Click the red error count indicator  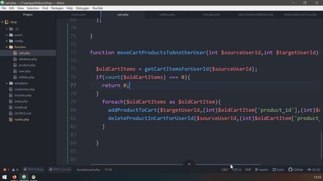click(x=6, y=170)
